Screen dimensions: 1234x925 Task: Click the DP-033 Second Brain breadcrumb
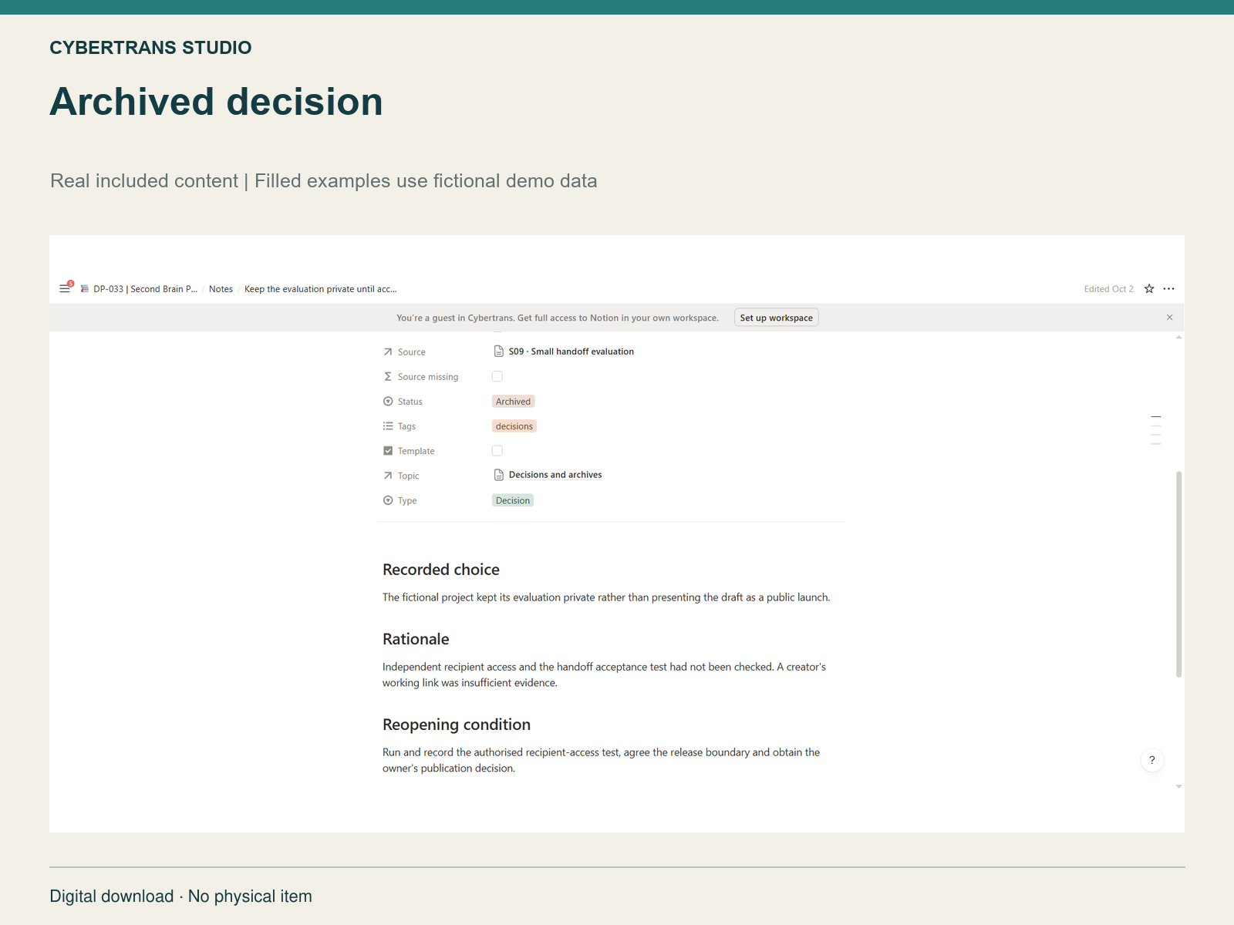[x=146, y=289]
